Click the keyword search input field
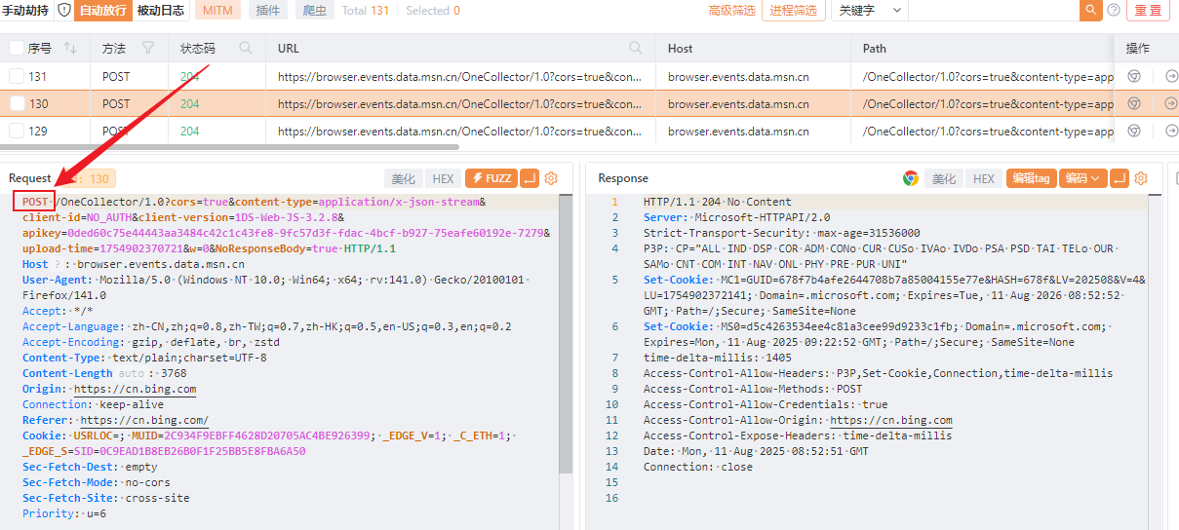This screenshot has height=530, width=1179. (x=993, y=11)
